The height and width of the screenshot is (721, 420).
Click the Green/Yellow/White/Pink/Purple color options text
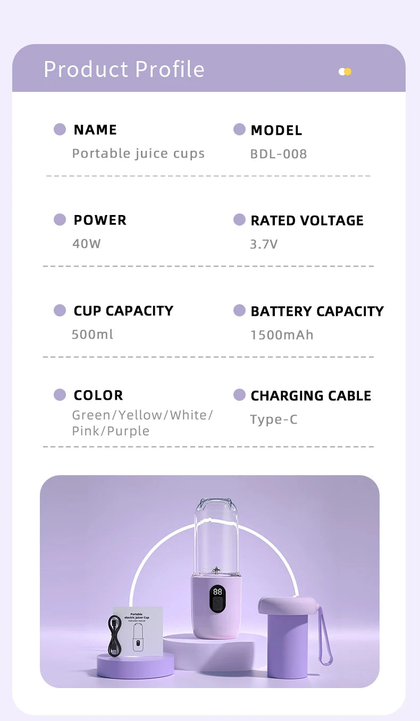pos(142,423)
